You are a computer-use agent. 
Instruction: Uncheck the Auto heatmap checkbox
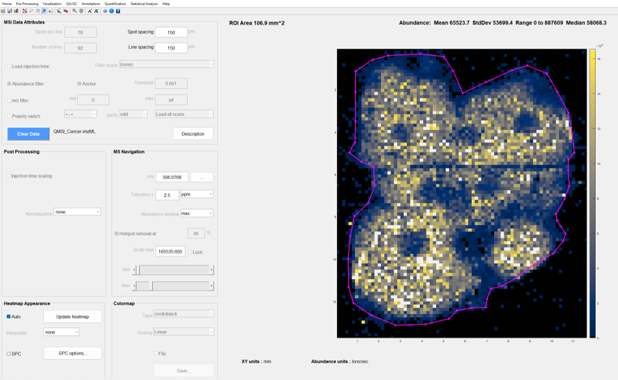pyautogui.click(x=9, y=316)
